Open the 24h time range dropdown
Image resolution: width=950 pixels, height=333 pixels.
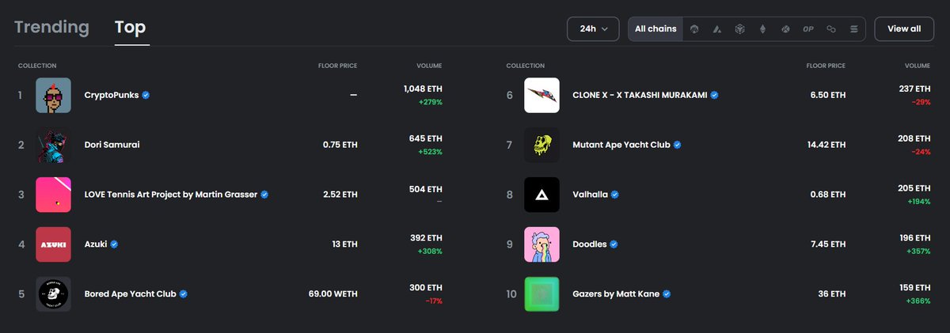tap(593, 28)
